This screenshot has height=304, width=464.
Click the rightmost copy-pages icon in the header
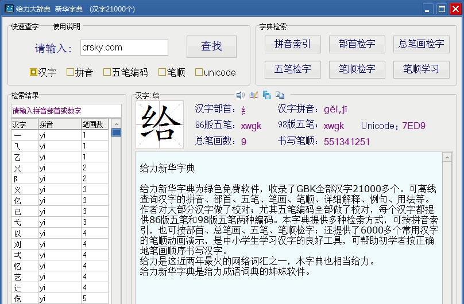280,95
